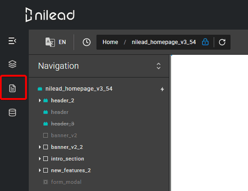Refresh the page with reload icon
The width and height of the screenshot is (248, 191).
[222, 42]
